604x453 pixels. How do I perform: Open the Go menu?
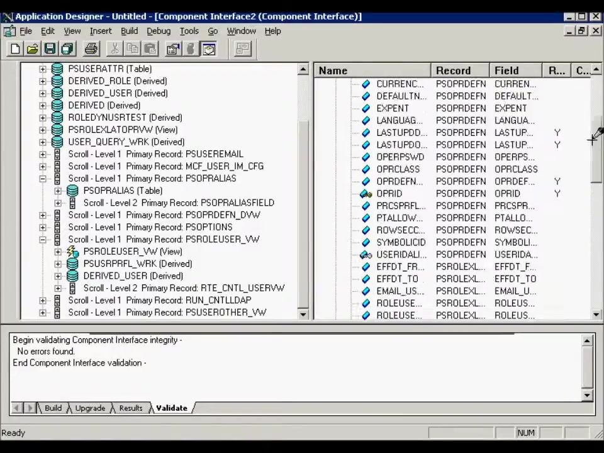tap(213, 31)
